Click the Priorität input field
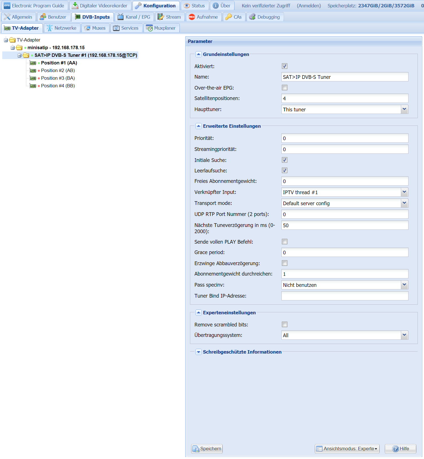Image resolution: width=424 pixels, height=459 pixels. coord(345,138)
